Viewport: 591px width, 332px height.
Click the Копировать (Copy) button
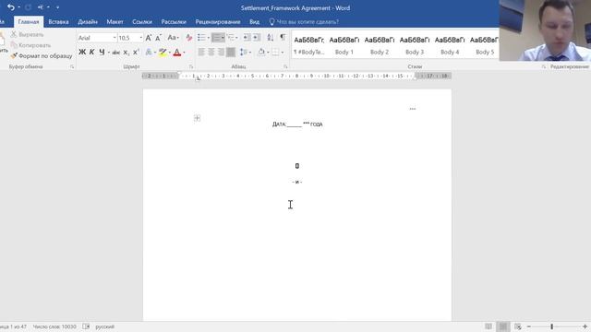pyautogui.click(x=30, y=45)
